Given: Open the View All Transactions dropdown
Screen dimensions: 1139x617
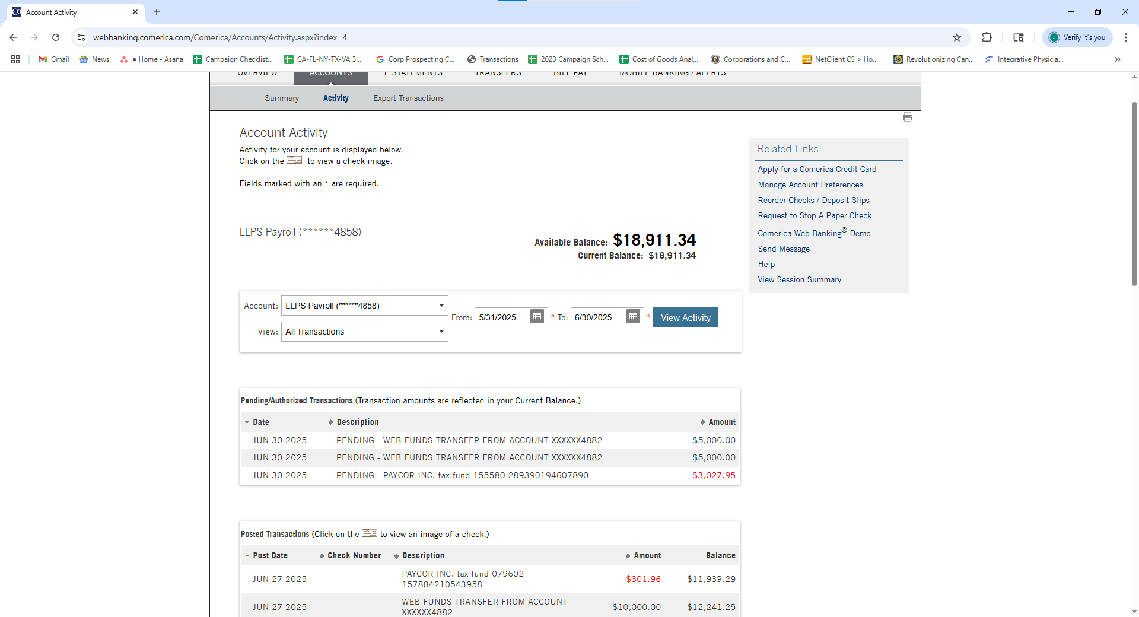Looking at the screenshot, I should coord(364,332).
